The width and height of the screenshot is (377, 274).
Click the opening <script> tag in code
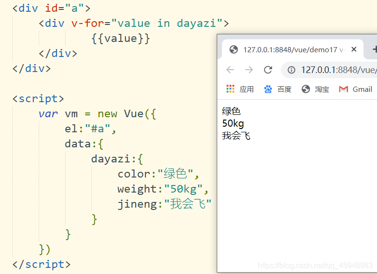pos(39,99)
